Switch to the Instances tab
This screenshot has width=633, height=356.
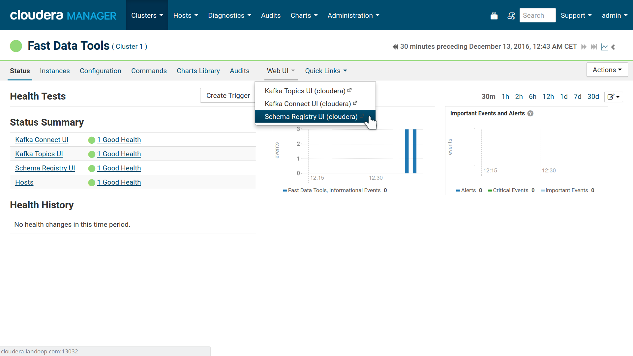(55, 71)
